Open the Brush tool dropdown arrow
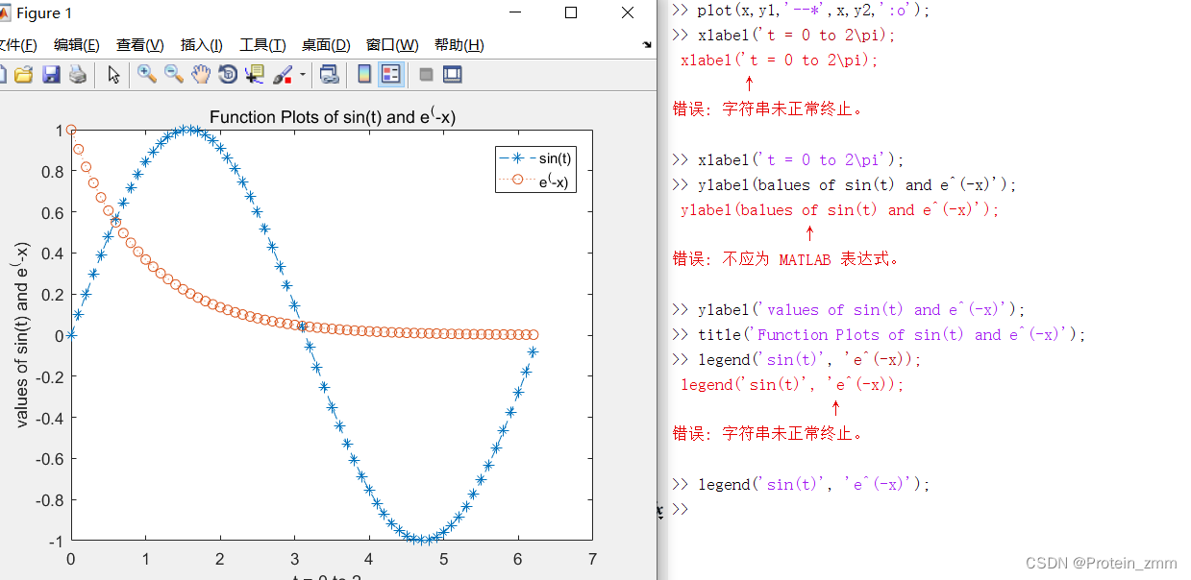This screenshot has height=580, width=1191. (302, 74)
